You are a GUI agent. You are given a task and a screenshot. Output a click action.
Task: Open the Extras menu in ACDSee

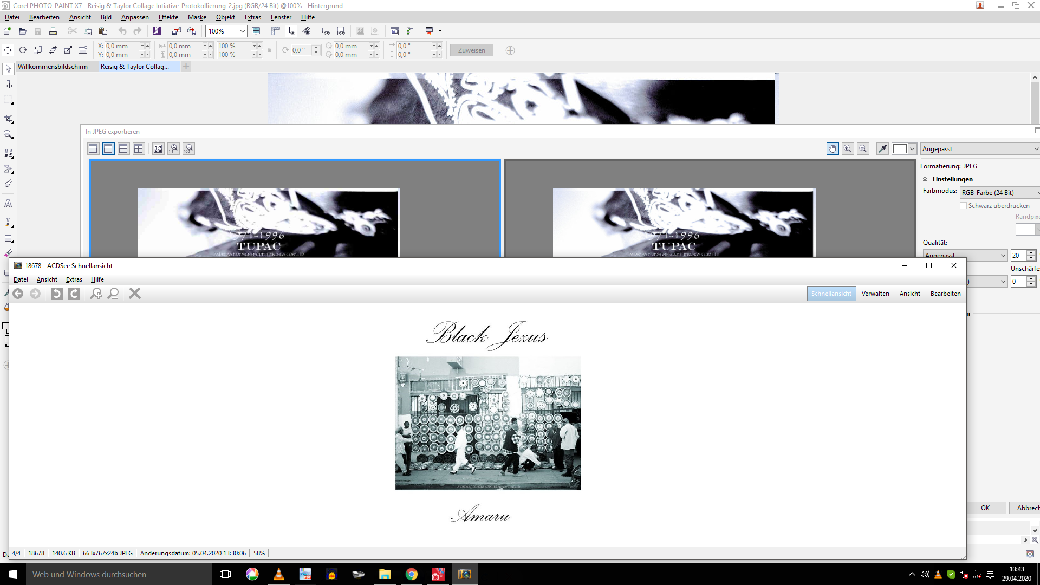74,279
